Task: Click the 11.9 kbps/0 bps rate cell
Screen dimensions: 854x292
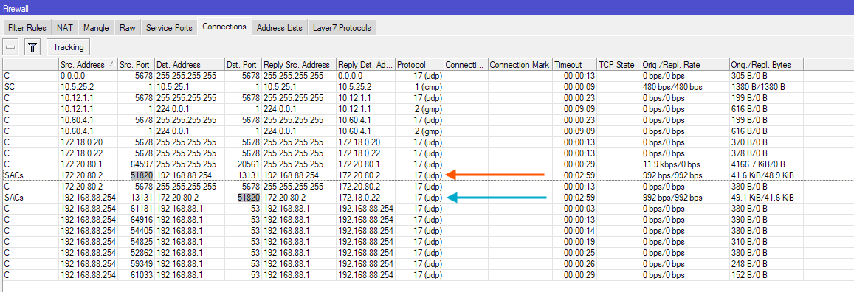Action: pyautogui.click(x=685, y=164)
